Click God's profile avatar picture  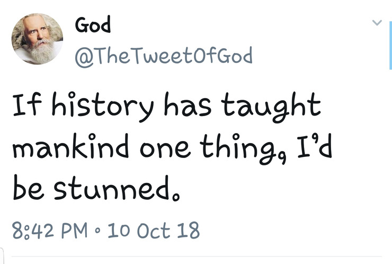(38, 39)
